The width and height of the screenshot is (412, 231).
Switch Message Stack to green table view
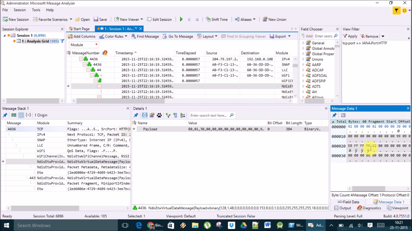(14, 115)
